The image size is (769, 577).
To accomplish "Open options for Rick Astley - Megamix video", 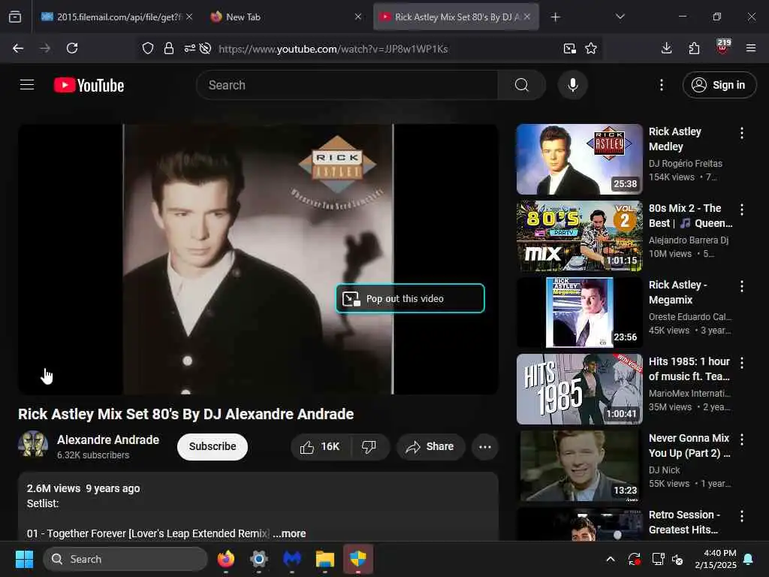I will click(x=741, y=286).
